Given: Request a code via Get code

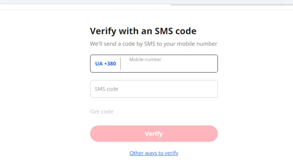Looking at the screenshot, I should 102,111.
